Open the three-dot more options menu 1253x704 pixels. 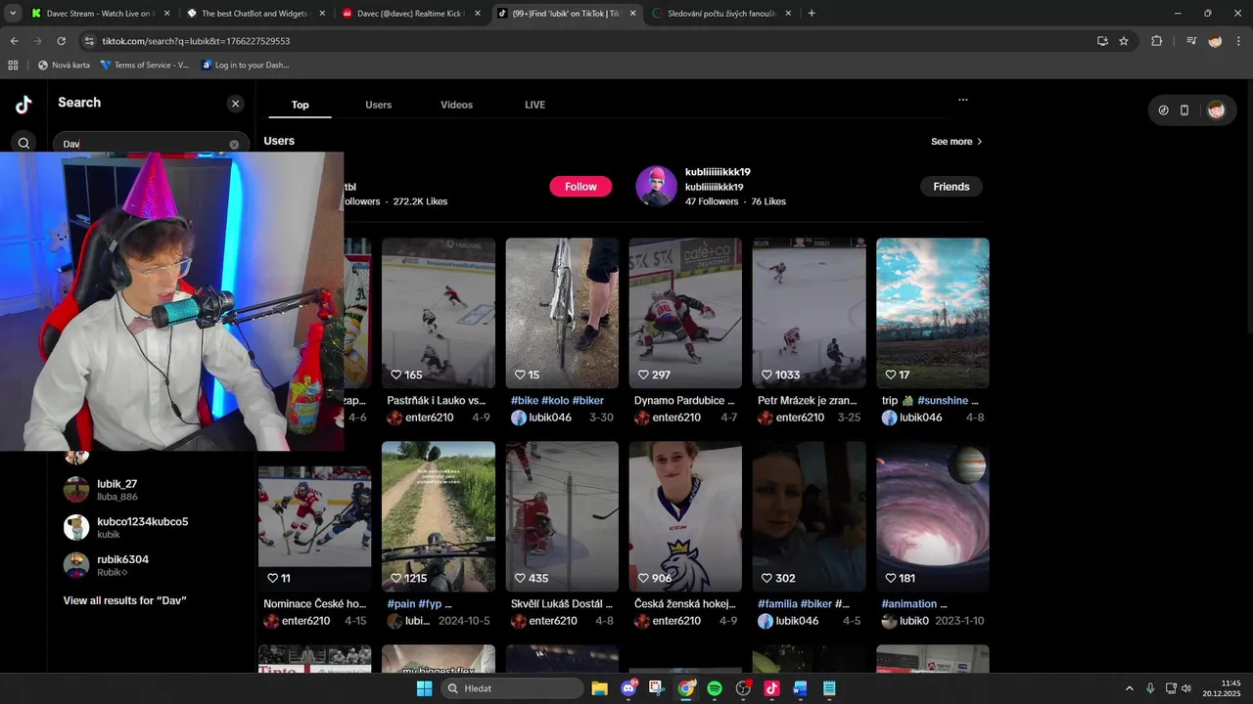[x=963, y=100]
